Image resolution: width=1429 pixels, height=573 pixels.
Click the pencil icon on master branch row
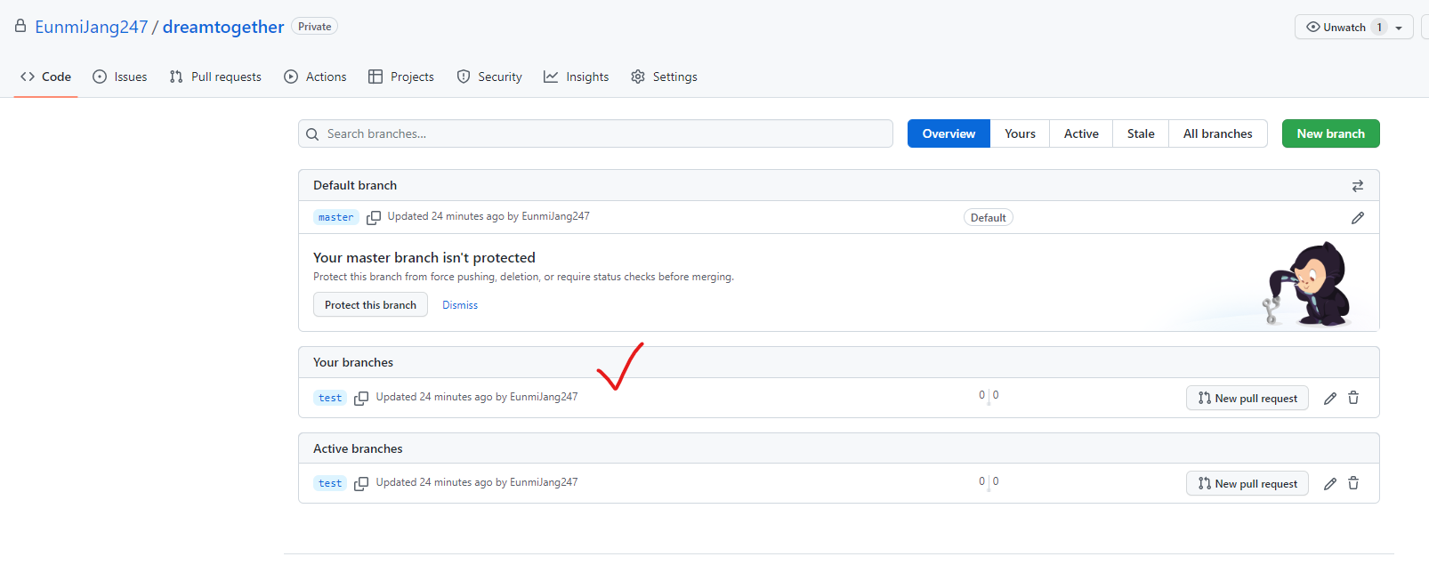pos(1358,218)
